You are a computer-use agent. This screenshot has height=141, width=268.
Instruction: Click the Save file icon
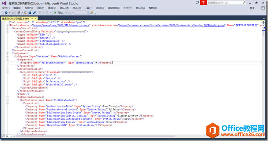point(30,13)
